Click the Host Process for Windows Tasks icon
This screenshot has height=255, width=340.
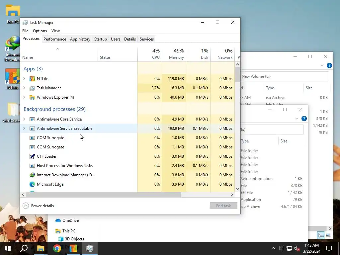[32, 166]
